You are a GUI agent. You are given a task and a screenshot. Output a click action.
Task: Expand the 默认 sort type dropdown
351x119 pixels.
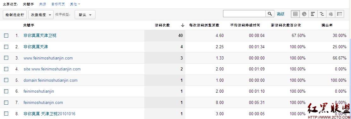(85, 15)
